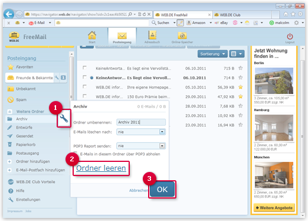
Task: Check the bold unread KeineAntwort email checkbox
Action: [x=84, y=77]
